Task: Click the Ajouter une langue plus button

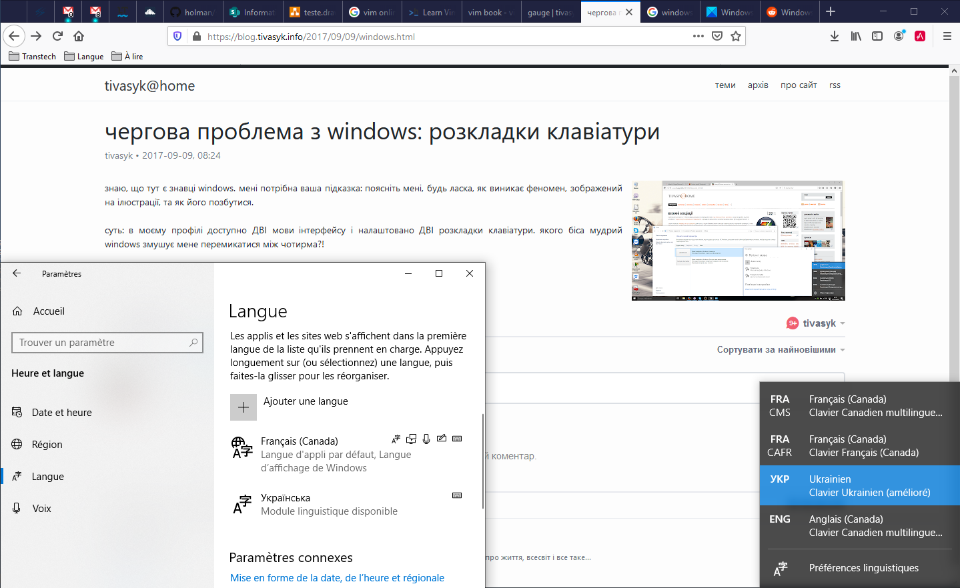Action: click(x=244, y=407)
